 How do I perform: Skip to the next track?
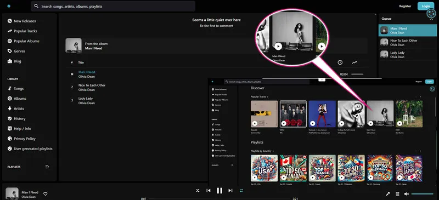230,191
